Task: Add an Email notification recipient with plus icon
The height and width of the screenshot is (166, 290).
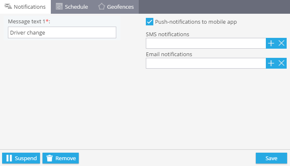Action: coord(271,63)
